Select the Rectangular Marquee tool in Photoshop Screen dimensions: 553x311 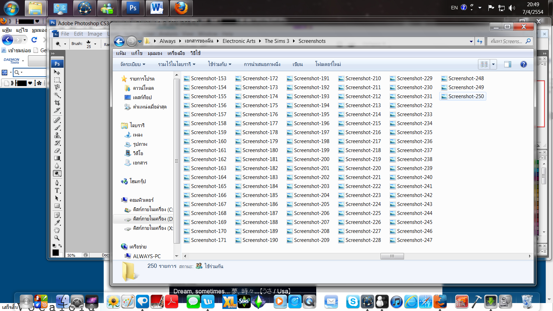pos(57,80)
